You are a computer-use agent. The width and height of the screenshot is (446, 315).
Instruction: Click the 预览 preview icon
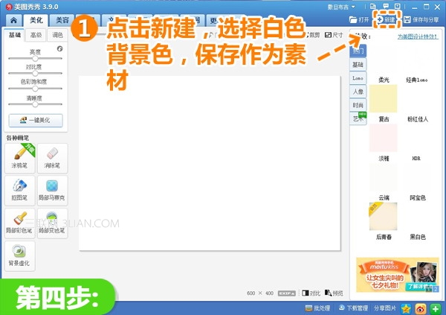tap(329, 293)
